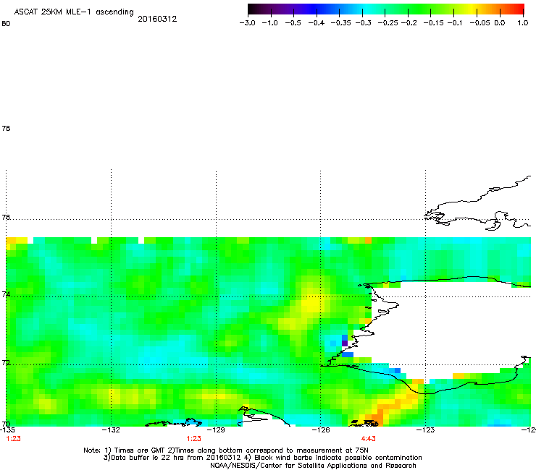Select the -135 longitude axis label
Image resolution: width=536 pixels, height=470 pixels.
click(x=7, y=430)
